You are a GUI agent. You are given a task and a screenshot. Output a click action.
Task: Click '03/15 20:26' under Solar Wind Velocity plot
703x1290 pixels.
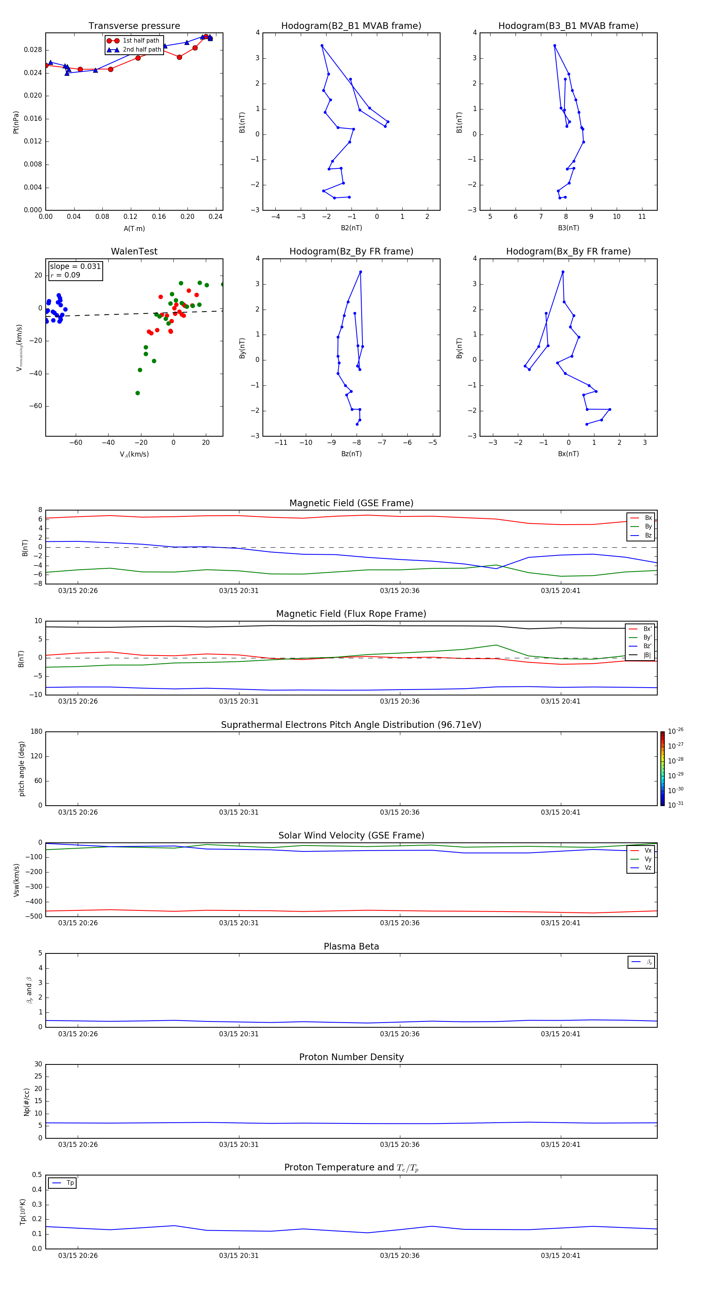[78, 923]
